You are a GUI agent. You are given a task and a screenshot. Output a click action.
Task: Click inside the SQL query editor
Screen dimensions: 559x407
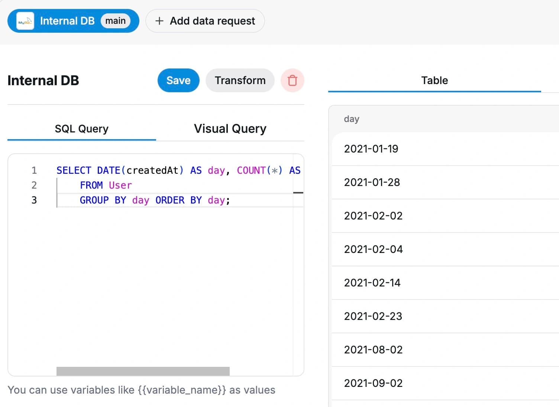tap(167, 260)
